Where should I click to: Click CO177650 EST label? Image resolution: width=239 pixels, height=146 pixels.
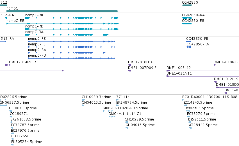tap(20, 136)
